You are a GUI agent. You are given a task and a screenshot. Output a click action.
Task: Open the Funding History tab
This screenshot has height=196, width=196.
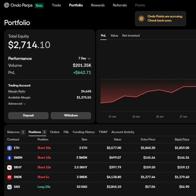pos(84,132)
